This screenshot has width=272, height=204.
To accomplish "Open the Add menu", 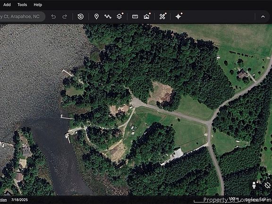I will coord(7,5).
